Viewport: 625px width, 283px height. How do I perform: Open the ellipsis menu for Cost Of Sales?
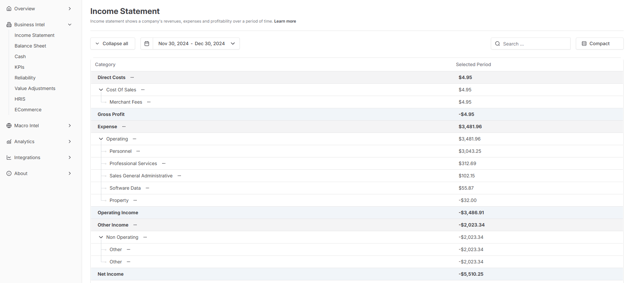143,90
